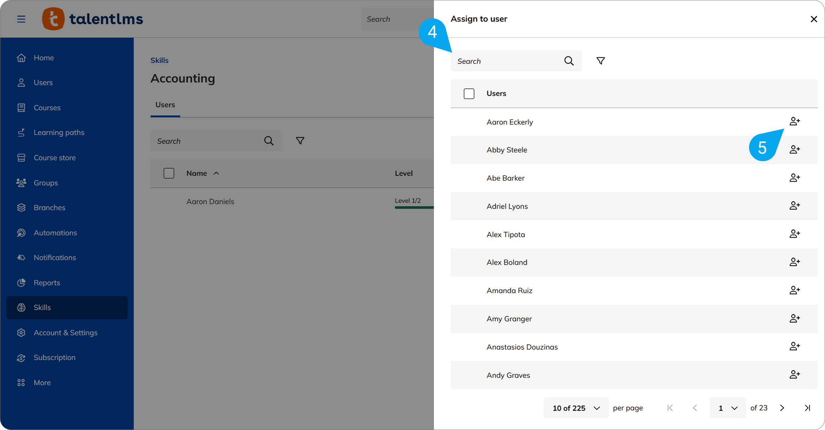Jump to last page of users
Image resolution: width=825 pixels, height=430 pixels.
click(807, 408)
